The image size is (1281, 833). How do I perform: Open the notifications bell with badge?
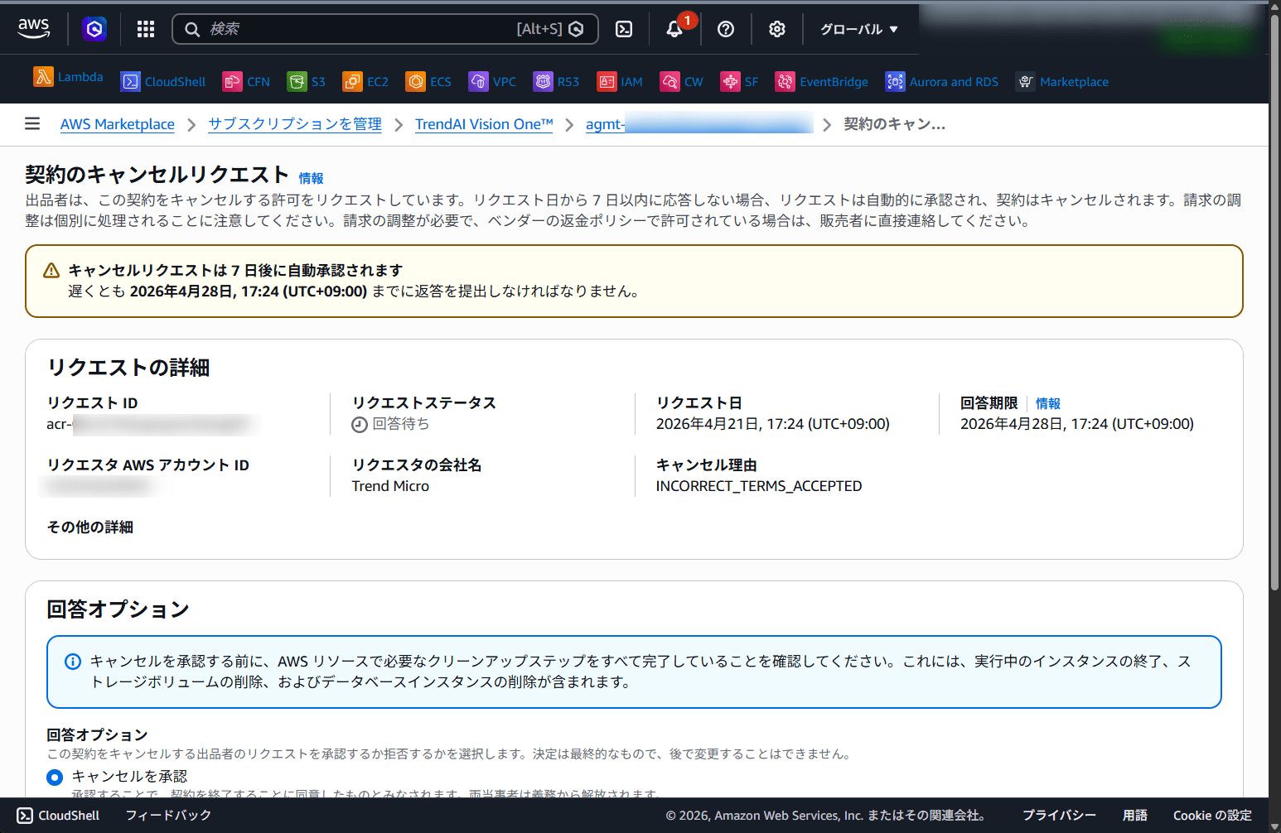click(x=674, y=29)
